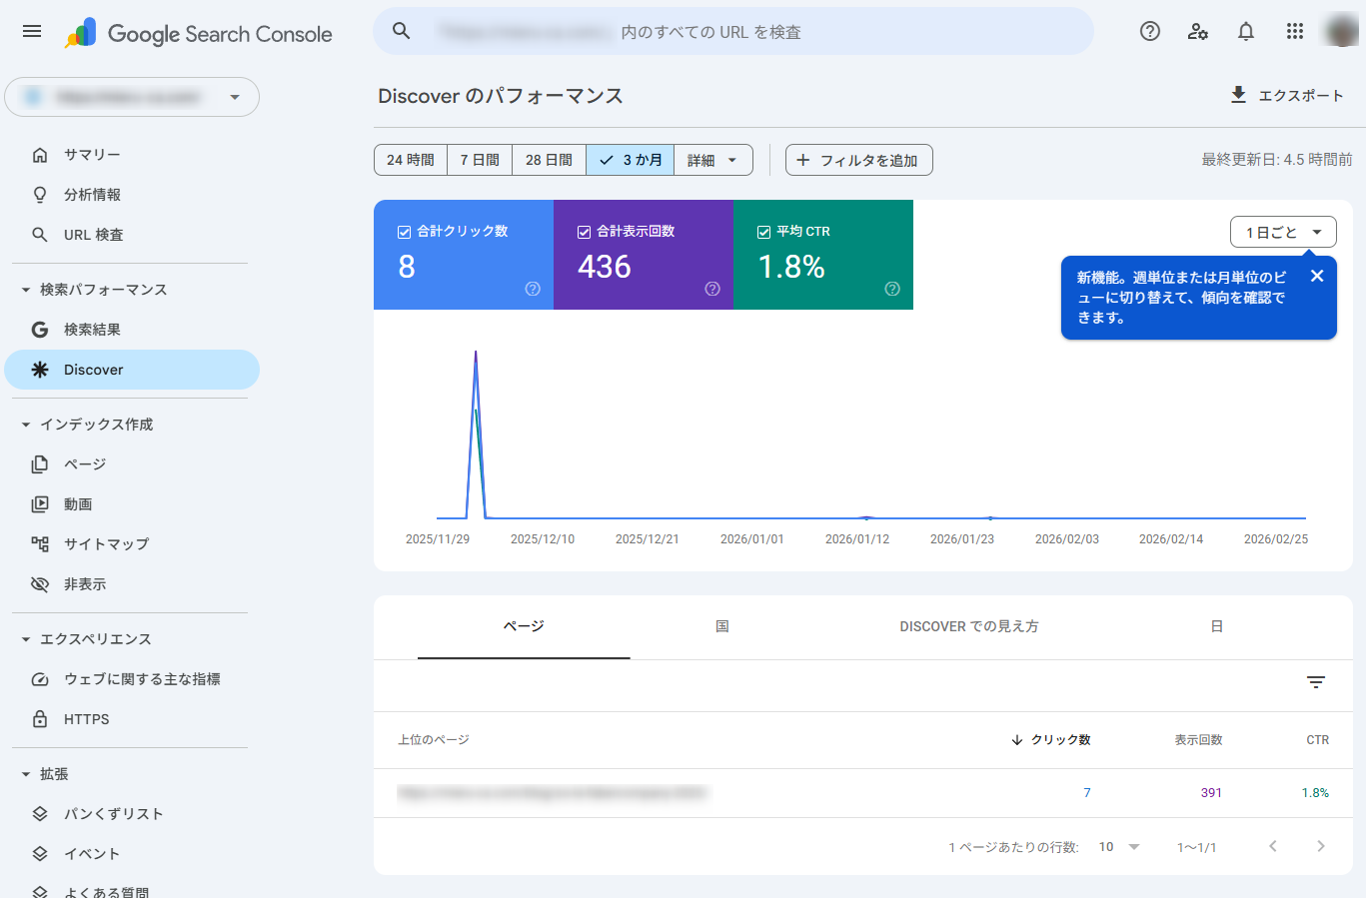Sort by CTR column header
Viewport: 1366px width, 898px height.
pyautogui.click(x=1317, y=740)
